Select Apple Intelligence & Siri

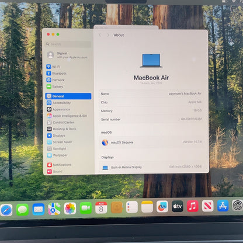tap(67, 116)
